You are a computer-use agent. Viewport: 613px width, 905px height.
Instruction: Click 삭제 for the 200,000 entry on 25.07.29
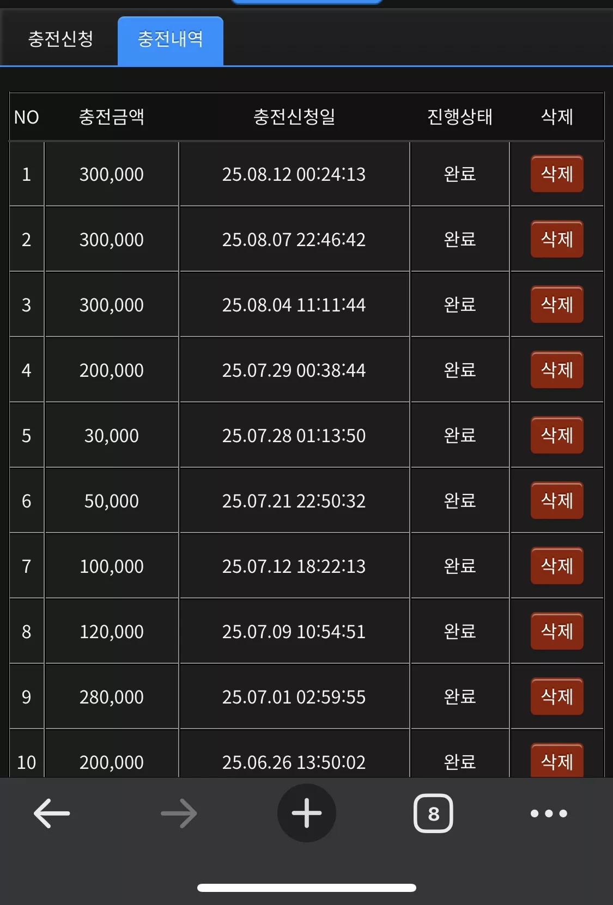(x=557, y=370)
